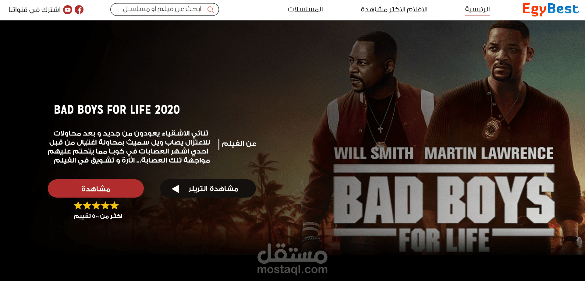The width and height of the screenshot is (585, 281).
Task: Open الافلام الاكثر مشاهدة menu item
Action: click(394, 9)
